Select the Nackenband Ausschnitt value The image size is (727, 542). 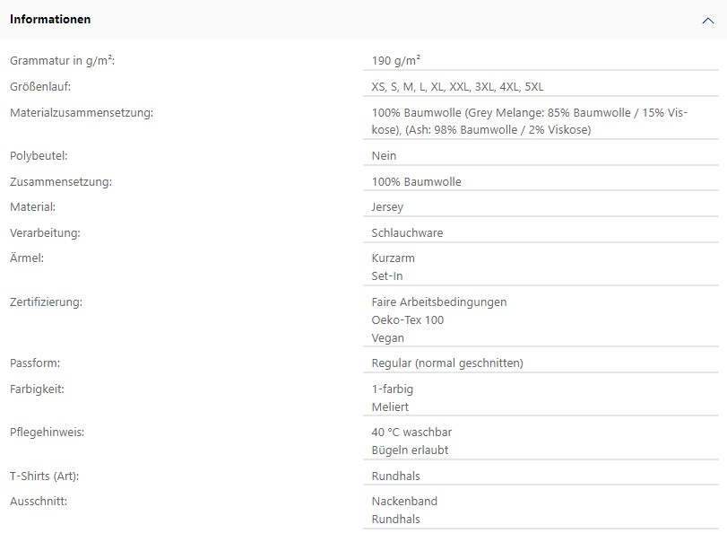click(x=404, y=501)
